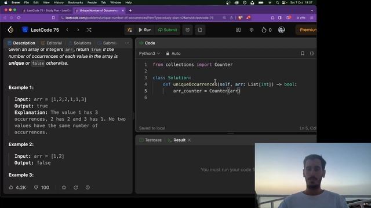Switch to the Testcase tab
The height and width of the screenshot is (208, 371).
151,140
